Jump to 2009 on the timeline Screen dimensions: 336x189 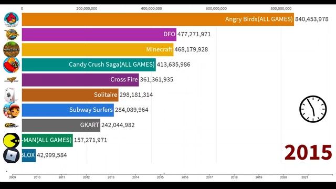point(13,177)
